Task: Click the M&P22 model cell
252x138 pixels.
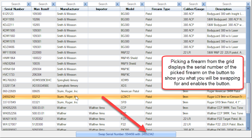Action: 132,52
